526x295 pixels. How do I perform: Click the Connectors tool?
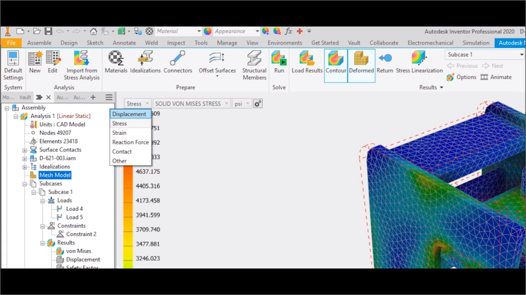(178, 62)
